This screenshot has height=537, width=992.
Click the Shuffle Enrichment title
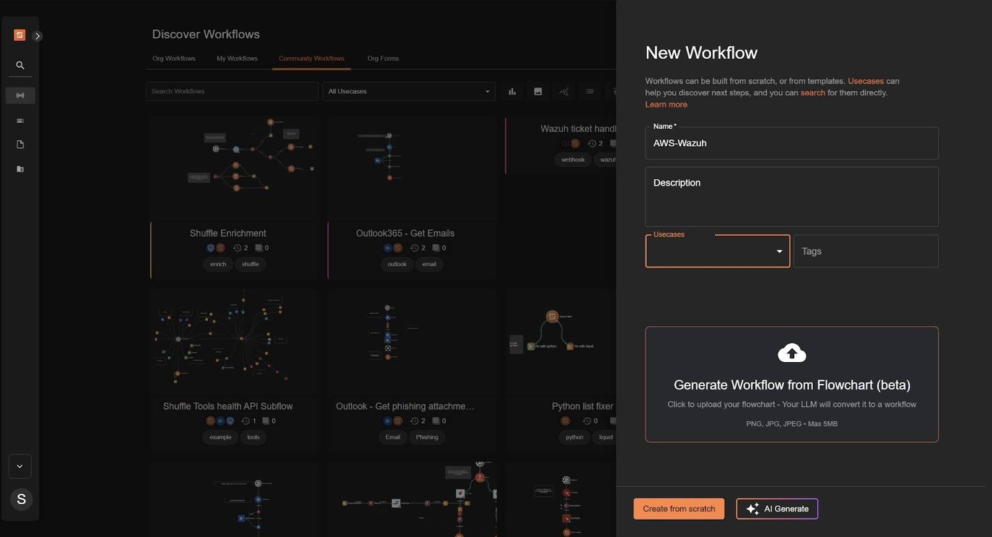click(228, 233)
